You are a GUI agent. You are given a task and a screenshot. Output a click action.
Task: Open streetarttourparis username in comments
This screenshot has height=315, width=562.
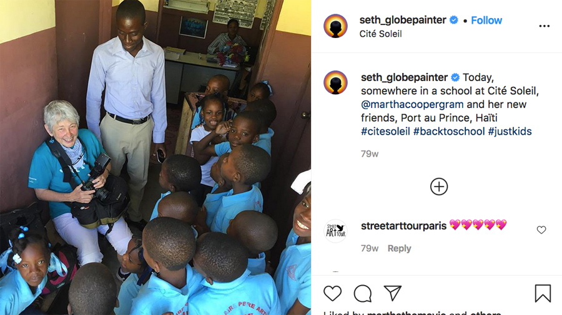pos(403,226)
